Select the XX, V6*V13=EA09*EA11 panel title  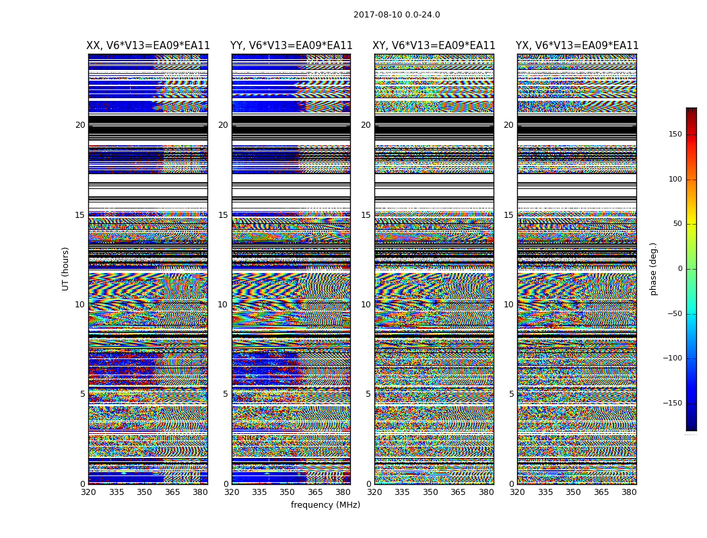(x=148, y=46)
